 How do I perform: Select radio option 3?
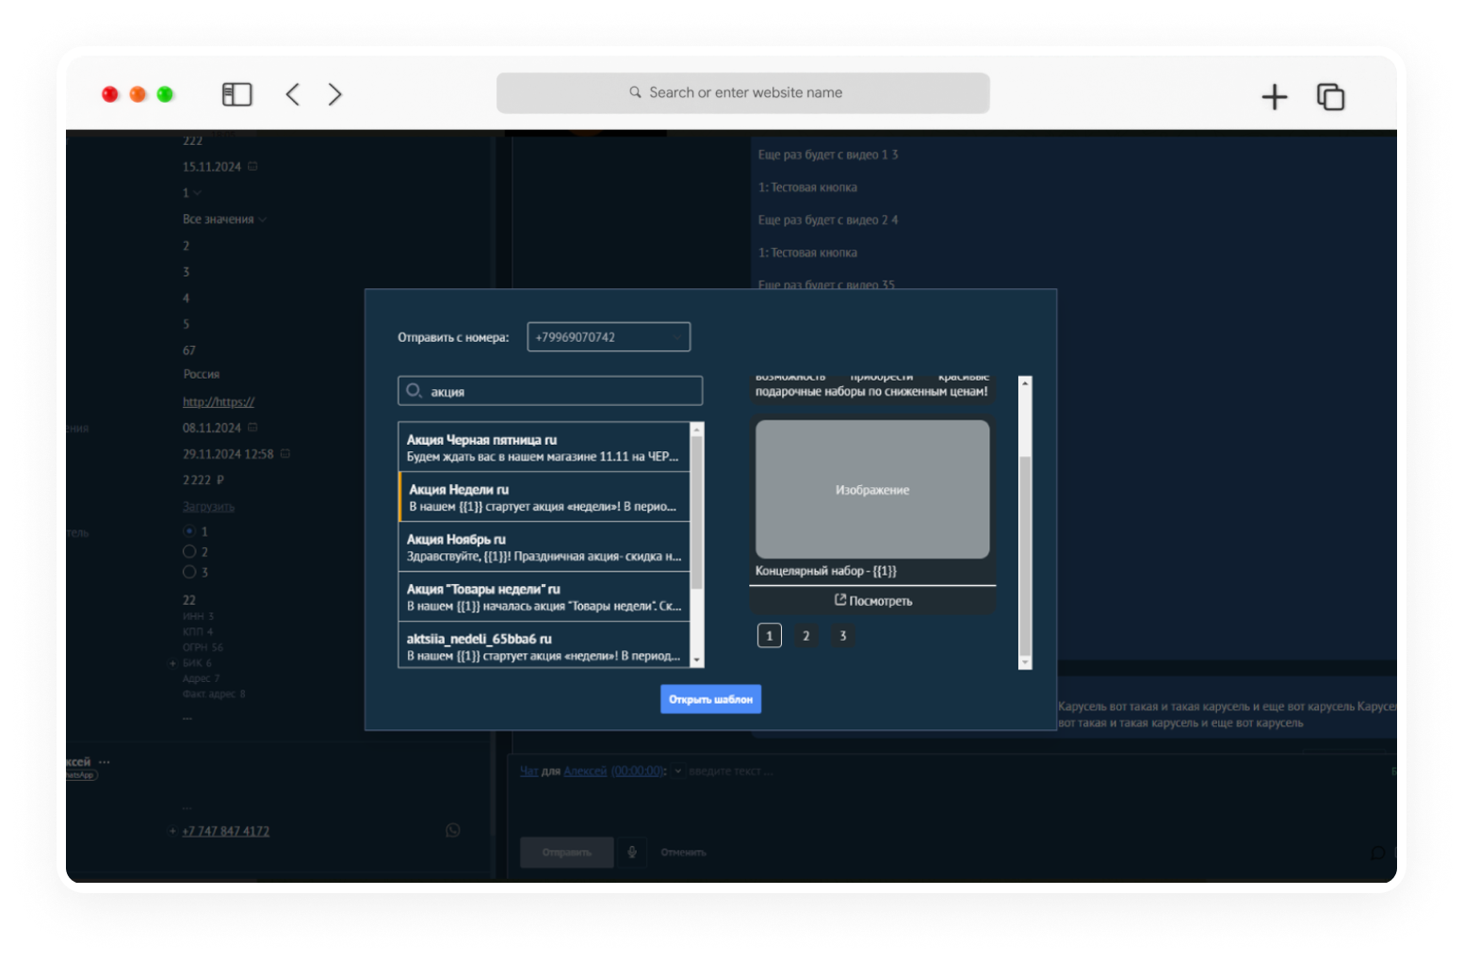point(189,571)
